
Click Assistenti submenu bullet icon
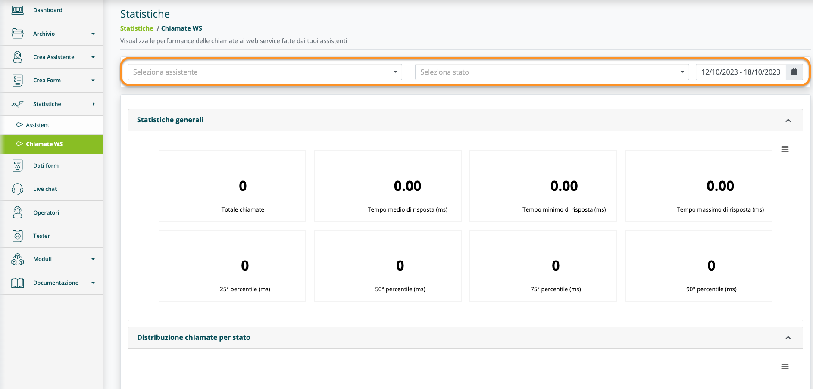[19, 124]
